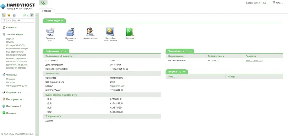Click the sidebar scrollbar up arrow
This screenshot has height=136, width=288.
pyautogui.click(x=37, y=15)
